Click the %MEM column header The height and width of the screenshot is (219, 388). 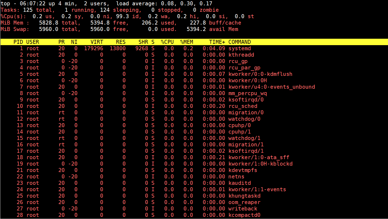[x=187, y=42]
